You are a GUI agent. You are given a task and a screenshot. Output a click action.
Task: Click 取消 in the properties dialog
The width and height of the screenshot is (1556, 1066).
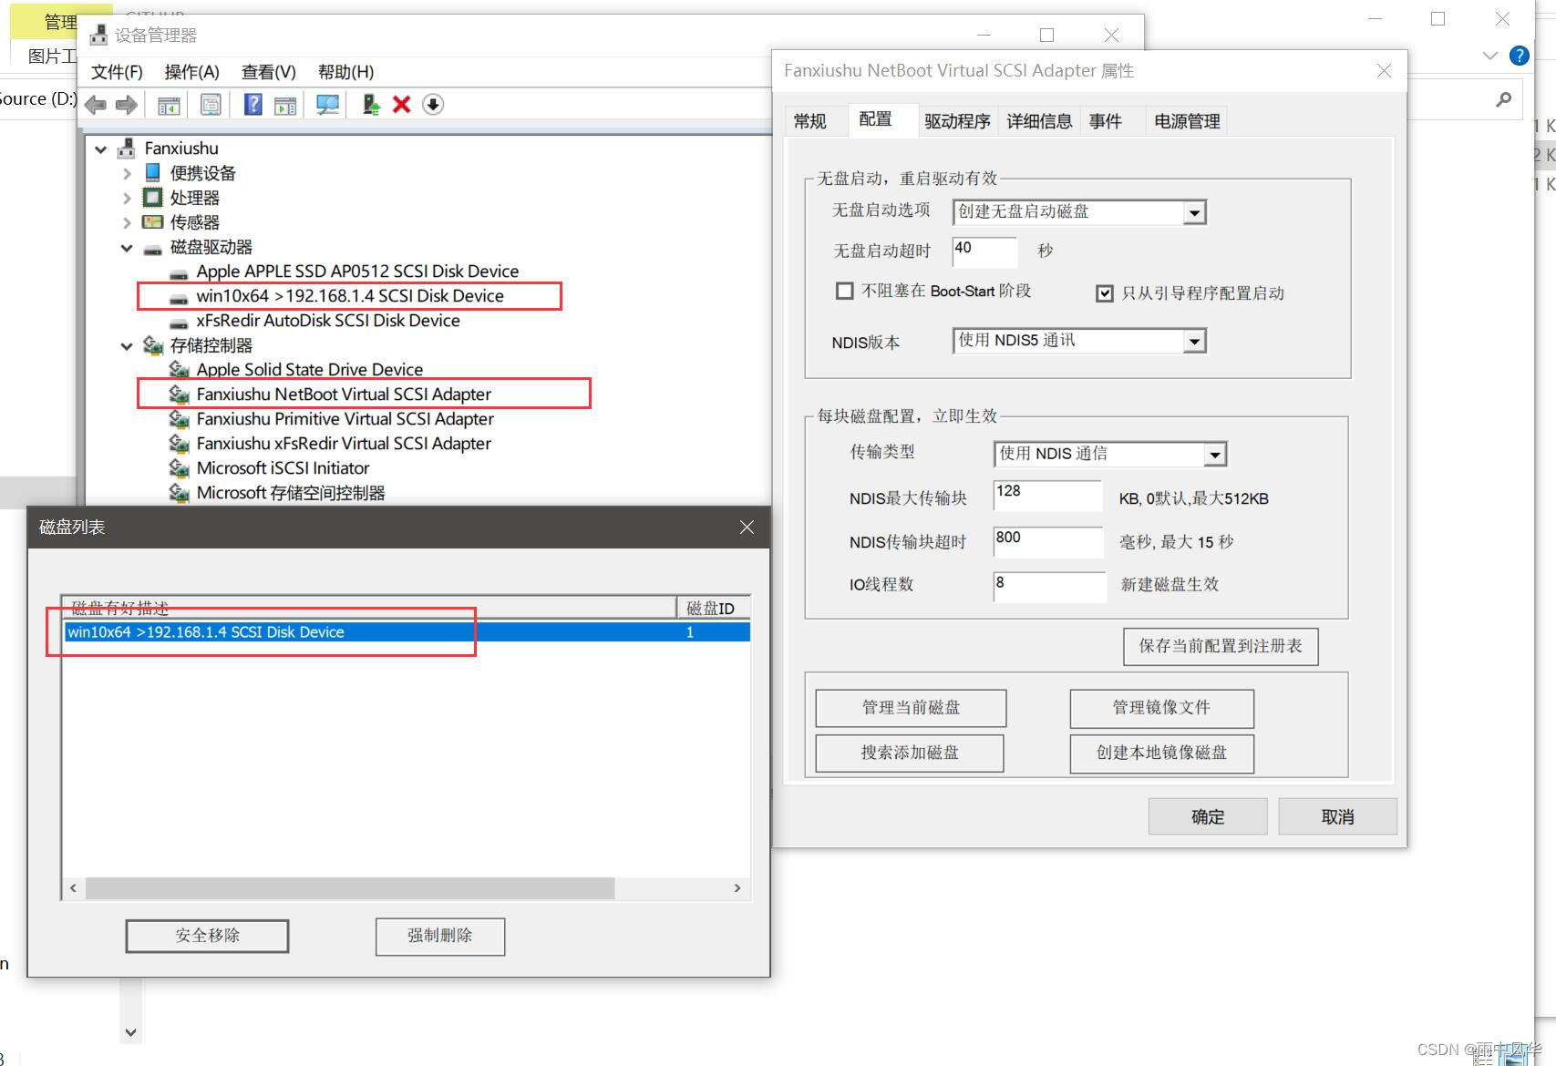1337,816
